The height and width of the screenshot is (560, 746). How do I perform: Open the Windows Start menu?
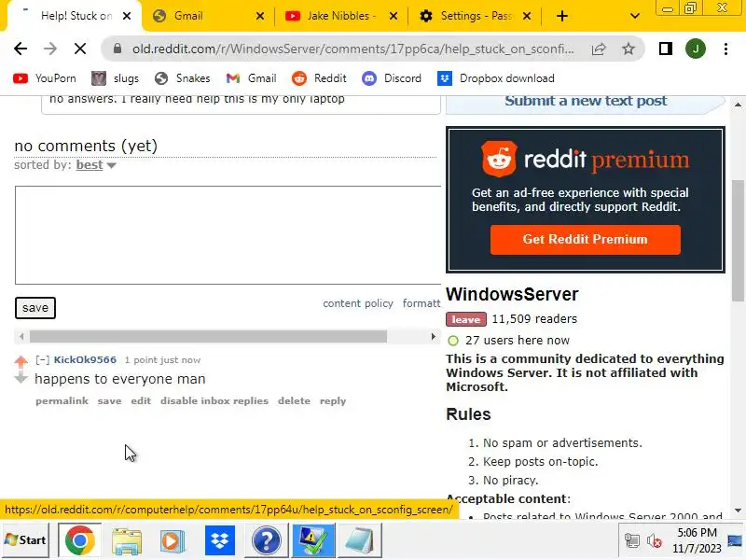(25, 540)
